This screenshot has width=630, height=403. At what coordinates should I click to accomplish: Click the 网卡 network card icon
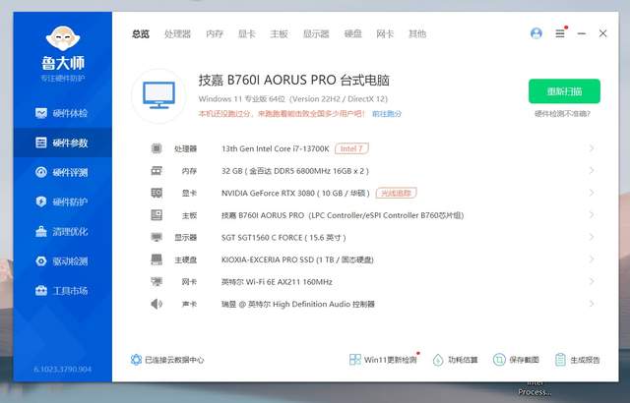click(x=157, y=282)
